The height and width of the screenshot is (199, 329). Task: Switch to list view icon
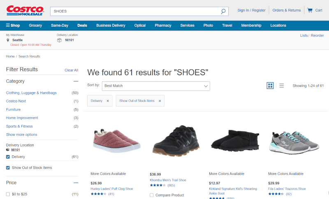point(282,86)
